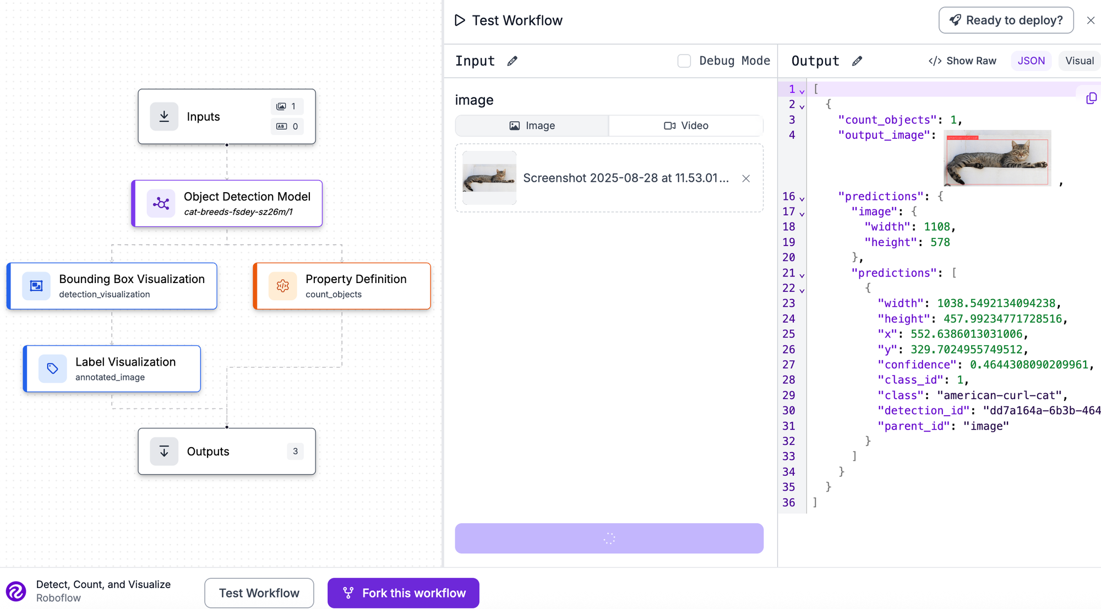Switch output to Visual view
1101x609 pixels.
[x=1079, y=61]
